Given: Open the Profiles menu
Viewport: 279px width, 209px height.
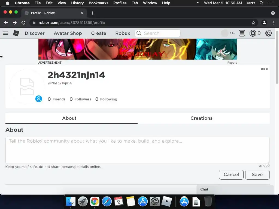Looking at the screenshot, I should point(120,3).
